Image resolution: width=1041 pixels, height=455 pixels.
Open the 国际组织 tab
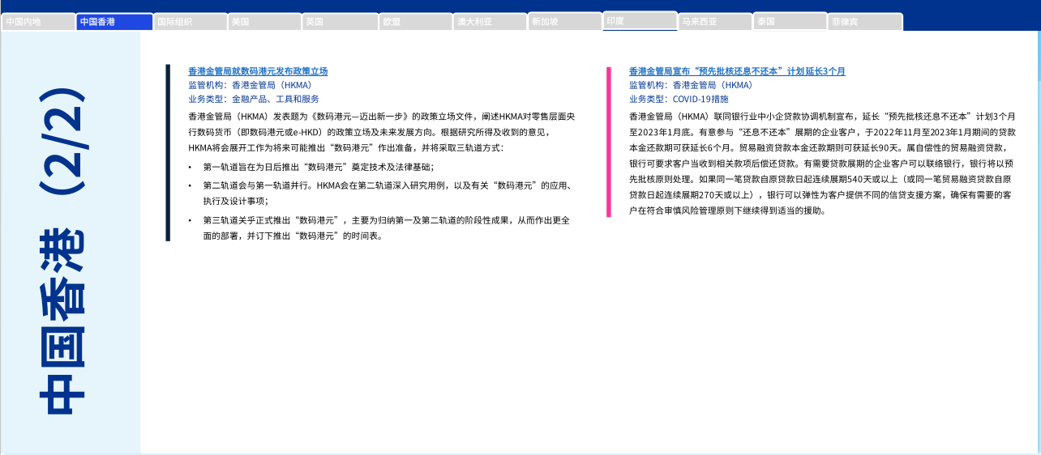coord(190,22)
